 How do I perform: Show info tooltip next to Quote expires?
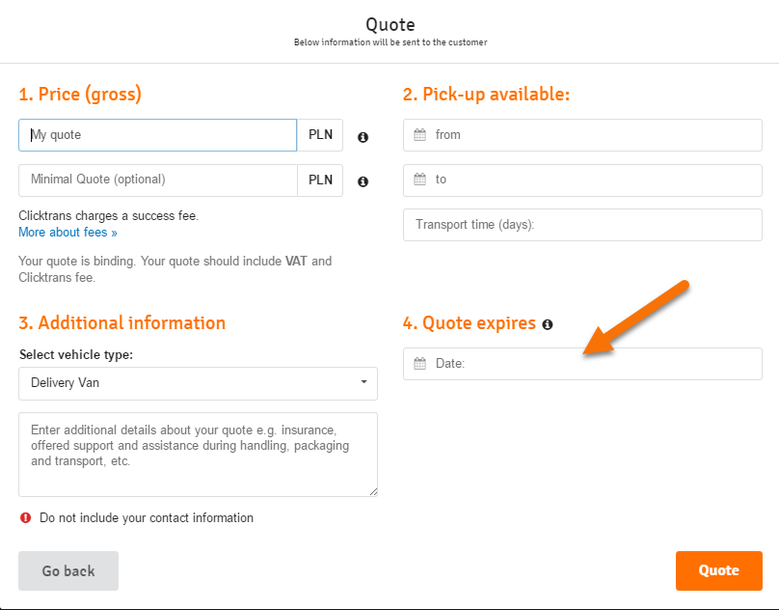pyautogui.click(x=548, y=324)
